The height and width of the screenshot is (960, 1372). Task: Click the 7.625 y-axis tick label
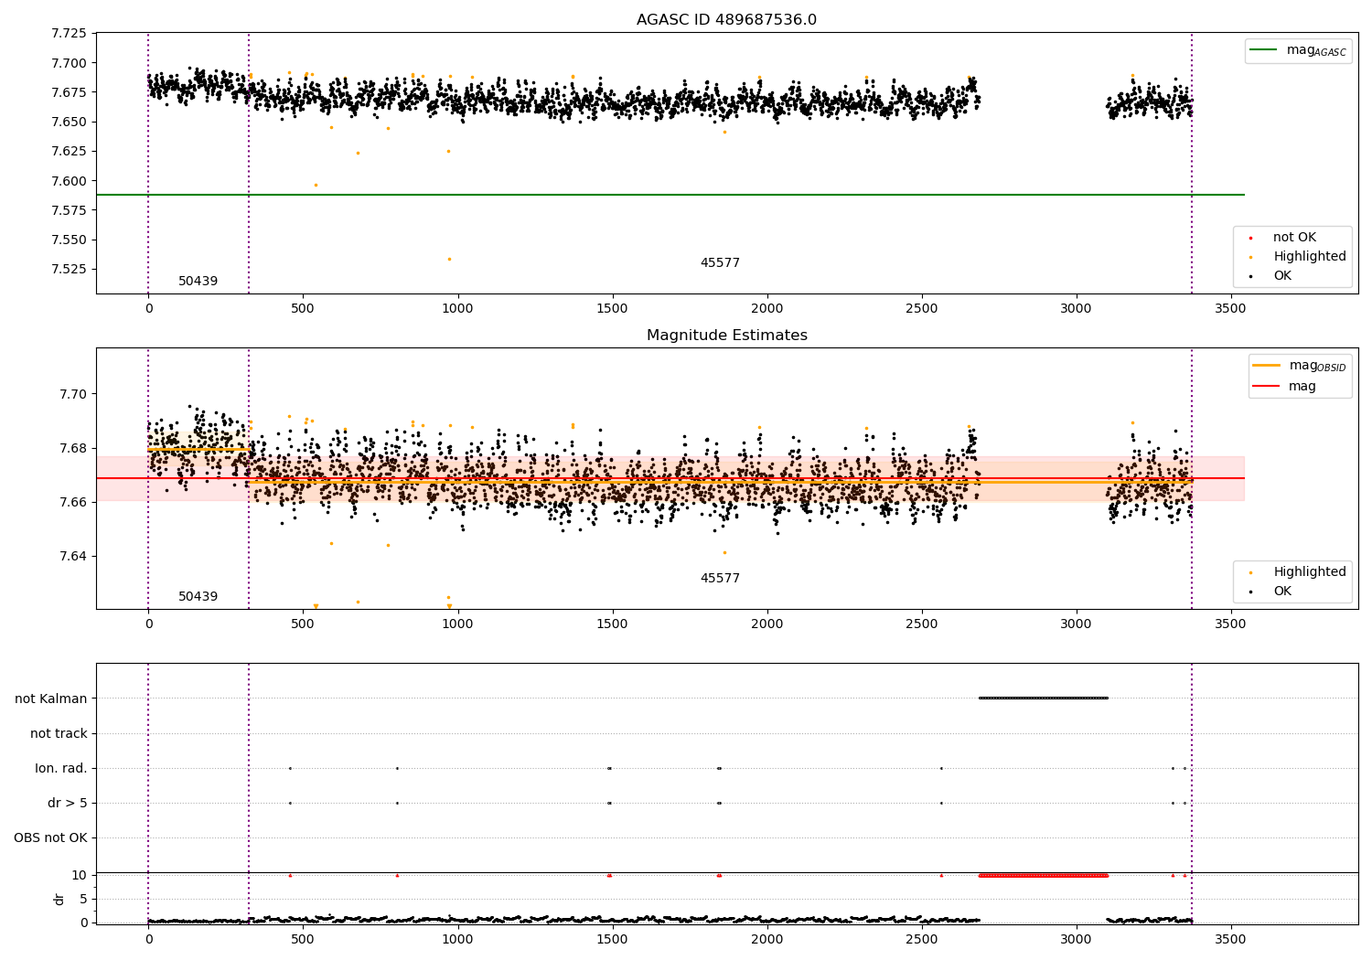pyautogui.click(x=69, y=152)
